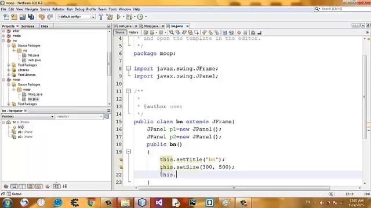
Task: Click the Source view button
Action: (x=120, y=32)
